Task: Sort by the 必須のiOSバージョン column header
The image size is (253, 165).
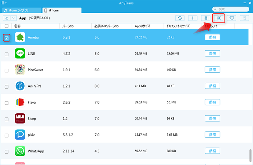Action: 112,26
